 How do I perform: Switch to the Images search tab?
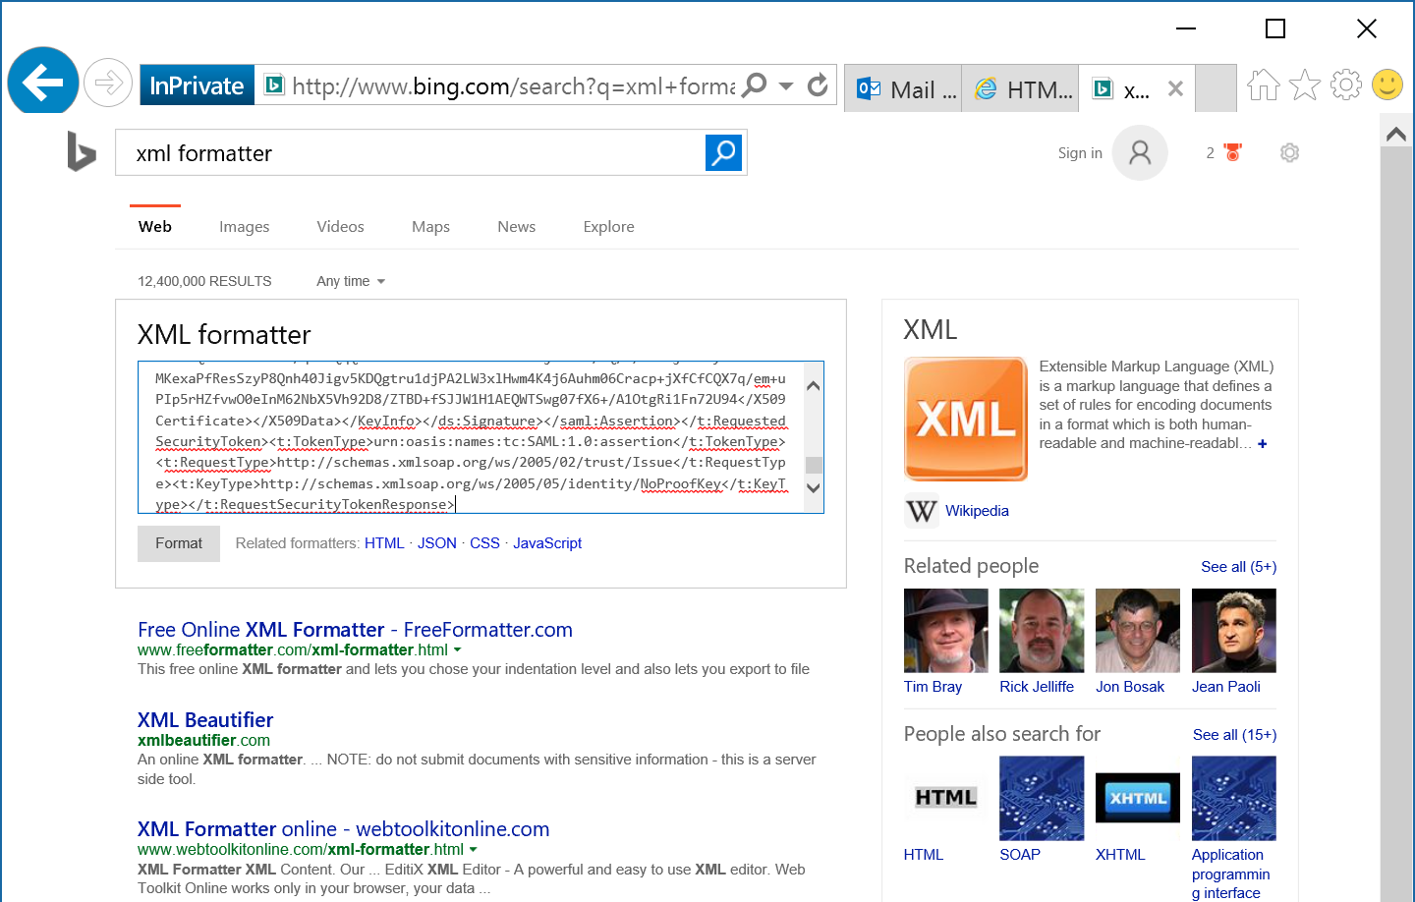(x=244, y=227)
